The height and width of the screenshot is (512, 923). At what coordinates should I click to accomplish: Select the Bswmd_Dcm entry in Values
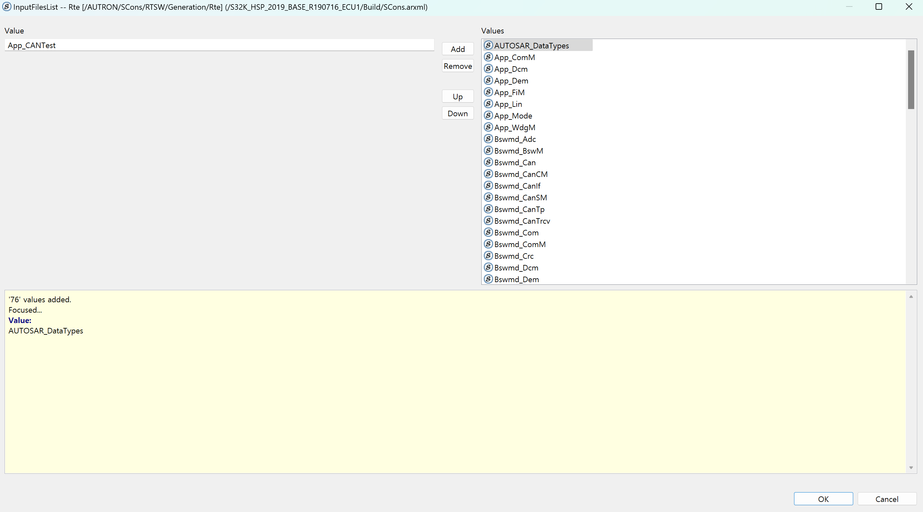click(x=516, y=268)
